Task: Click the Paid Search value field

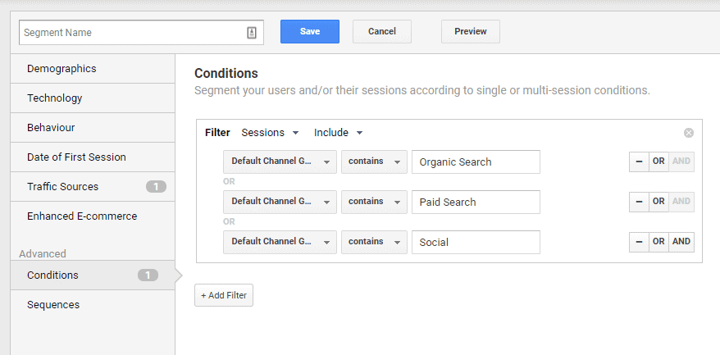Action: point(476,202)
